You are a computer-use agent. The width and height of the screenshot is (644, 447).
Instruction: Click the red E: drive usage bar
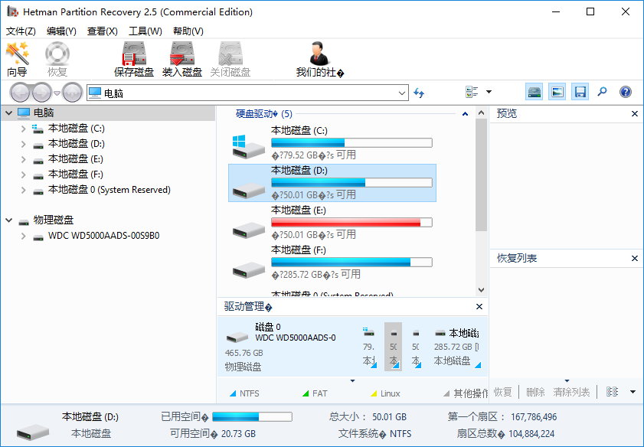click(351, 222)
